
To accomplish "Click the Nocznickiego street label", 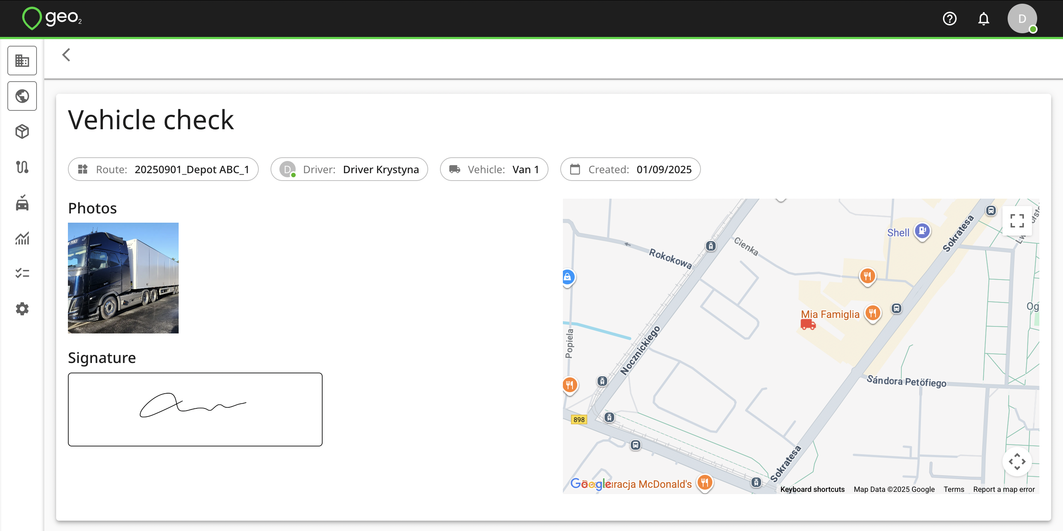I will pyautogui.click(x=640, y=350).
